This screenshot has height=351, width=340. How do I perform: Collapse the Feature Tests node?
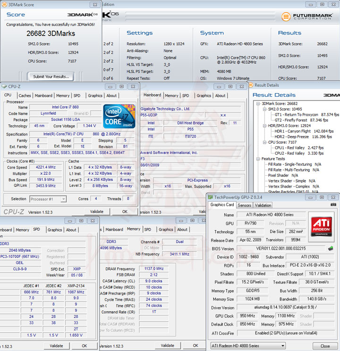pyautogui.click(x=258, y=159)
